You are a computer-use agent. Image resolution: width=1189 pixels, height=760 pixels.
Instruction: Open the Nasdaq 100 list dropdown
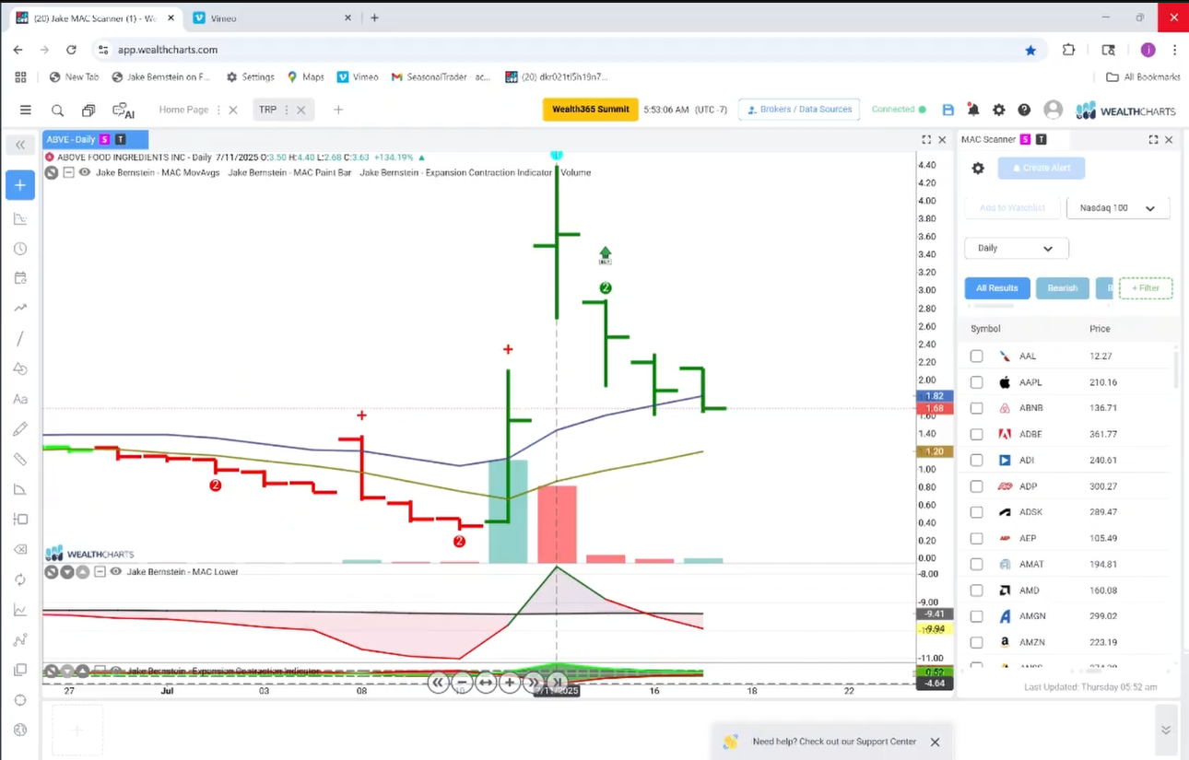pyautogui.click(x=1118, y=208)
